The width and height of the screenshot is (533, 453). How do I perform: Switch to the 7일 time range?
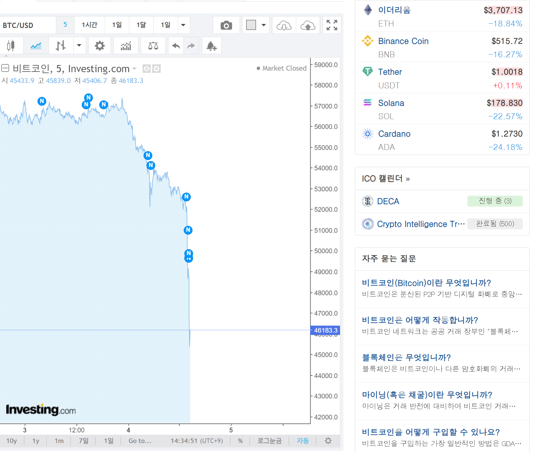(x=83, y=441)
